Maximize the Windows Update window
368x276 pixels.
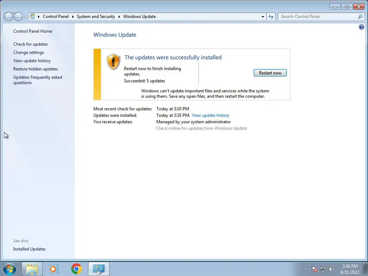pos(347,7)
